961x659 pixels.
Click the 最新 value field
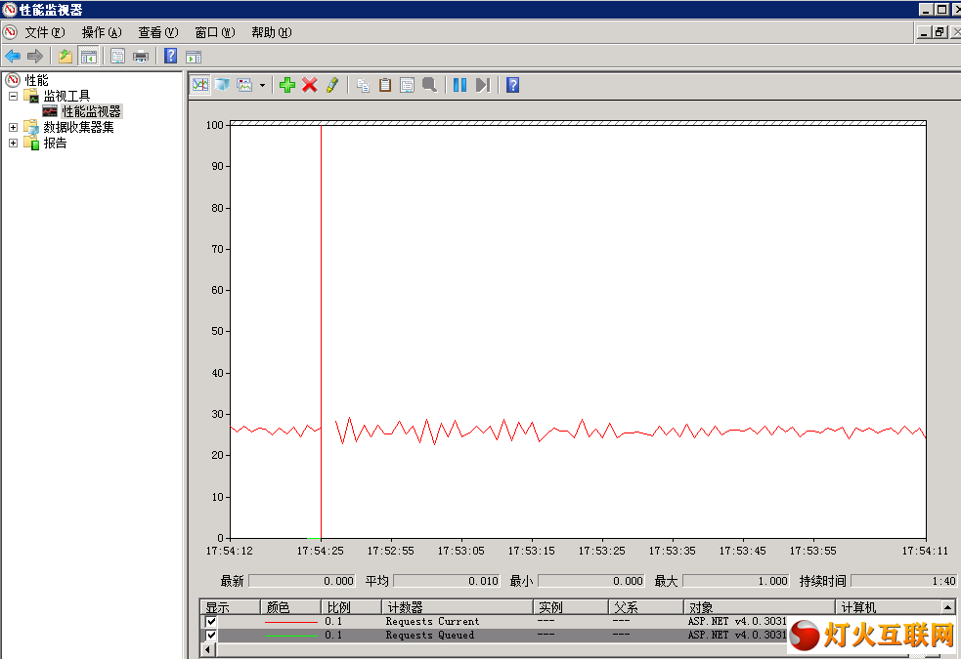coord(301,581)
